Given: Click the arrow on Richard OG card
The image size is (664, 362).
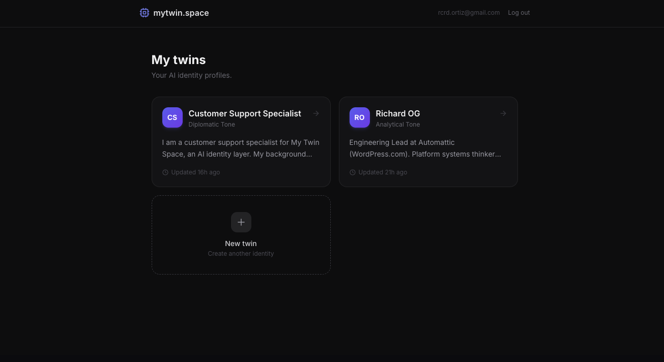Looking at the screenshot, I should point(503,113).
